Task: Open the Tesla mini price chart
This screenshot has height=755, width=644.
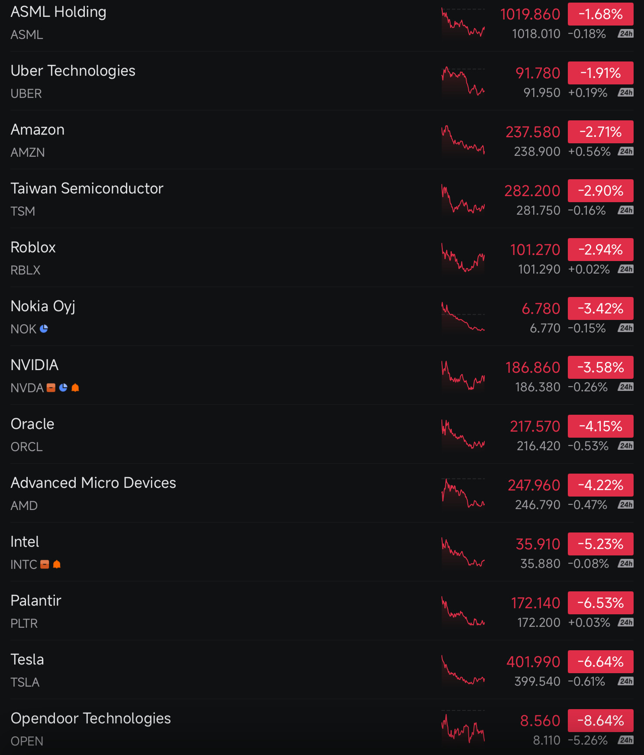Action: tap(463, 670)
